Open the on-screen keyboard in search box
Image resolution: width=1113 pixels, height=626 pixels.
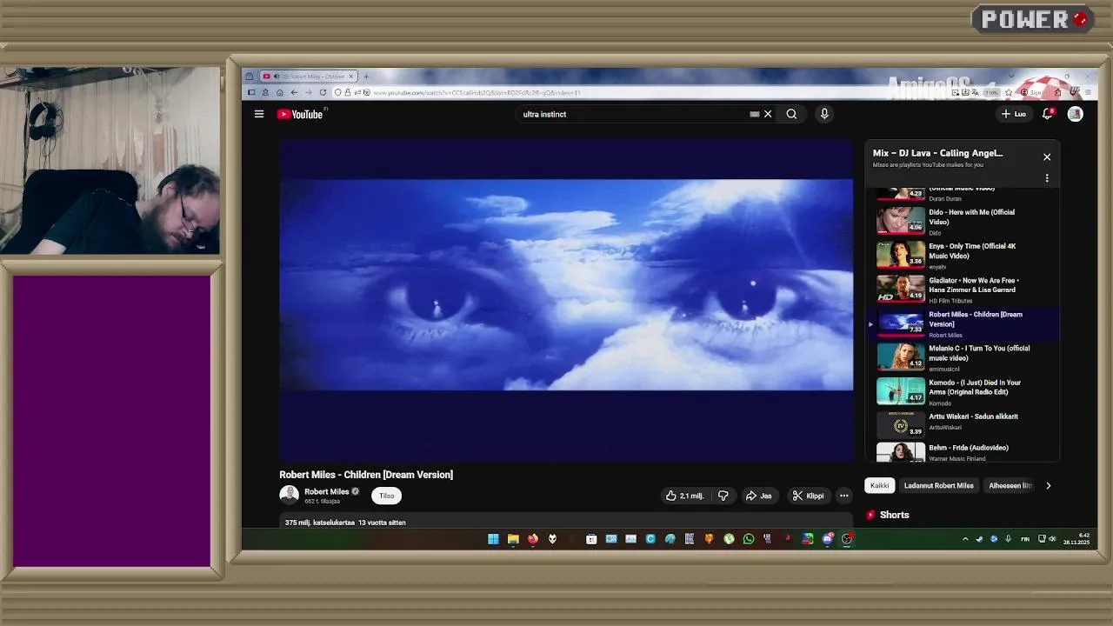(x=754, y=114)
